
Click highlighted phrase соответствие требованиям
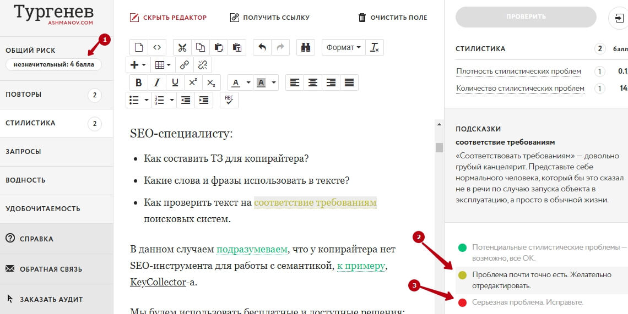(315, 202)
